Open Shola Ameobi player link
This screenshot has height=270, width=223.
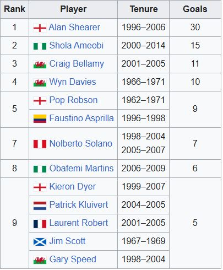click(x=77, y=46)
